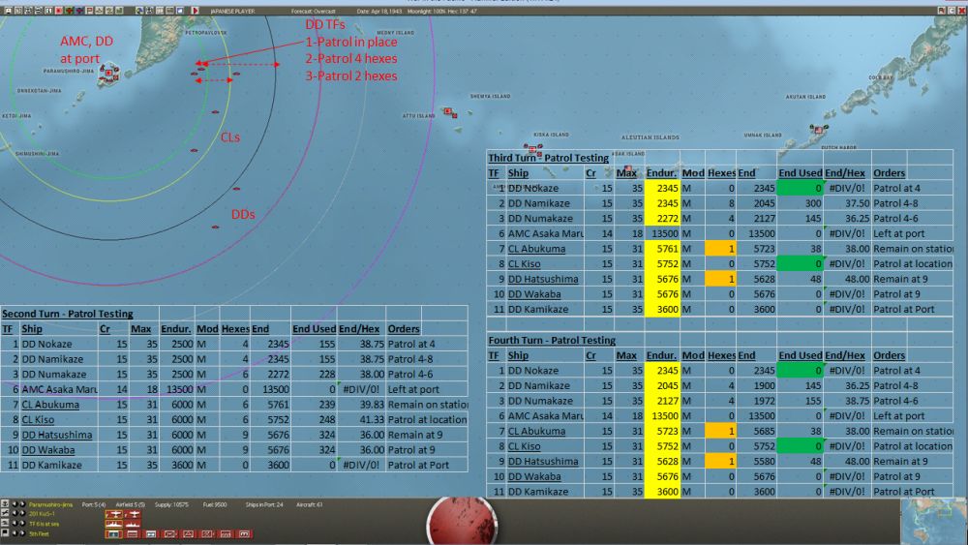968x545 pixels.
Task: Click the green cross icon in the top toolbar
Action: point(69,11)
